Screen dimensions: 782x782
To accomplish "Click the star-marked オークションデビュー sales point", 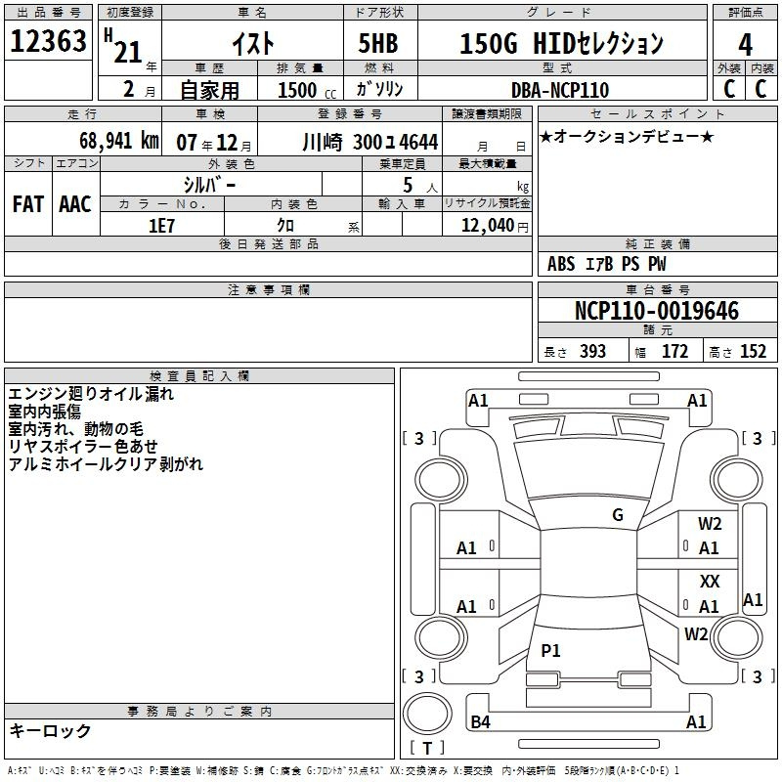I will pyautogui.click(x=627, y=136).
